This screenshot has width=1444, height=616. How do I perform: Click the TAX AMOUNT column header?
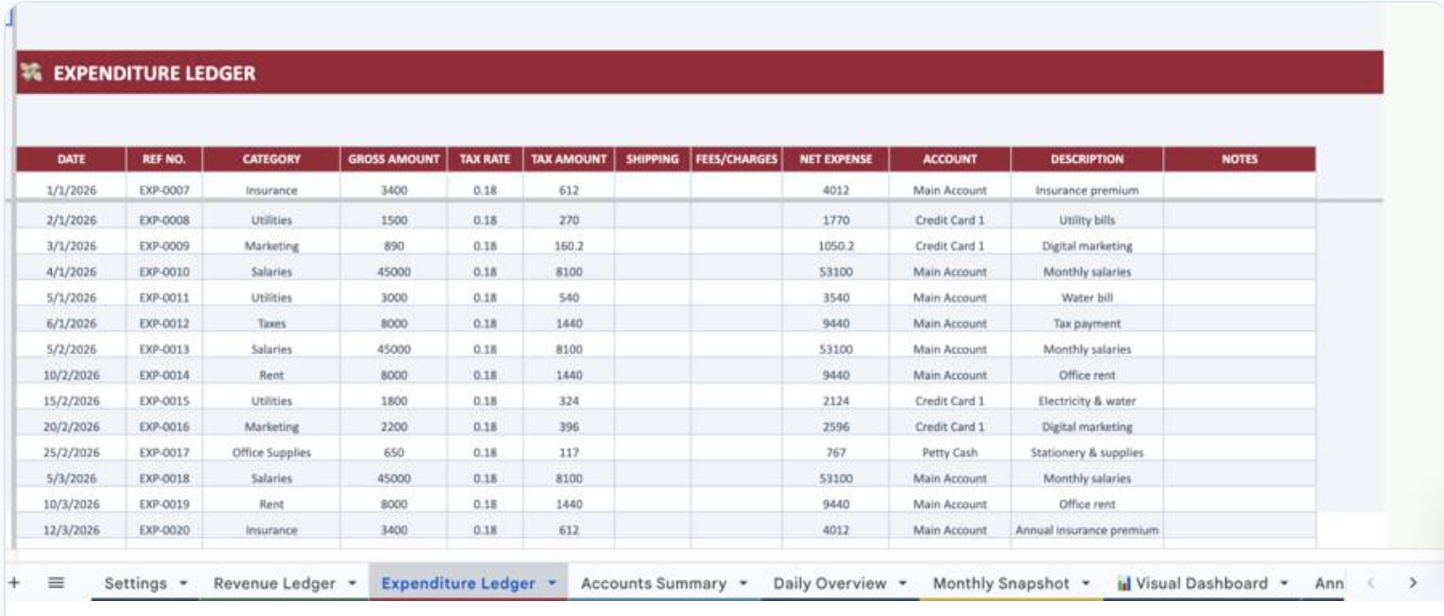(x=568, y=159)
